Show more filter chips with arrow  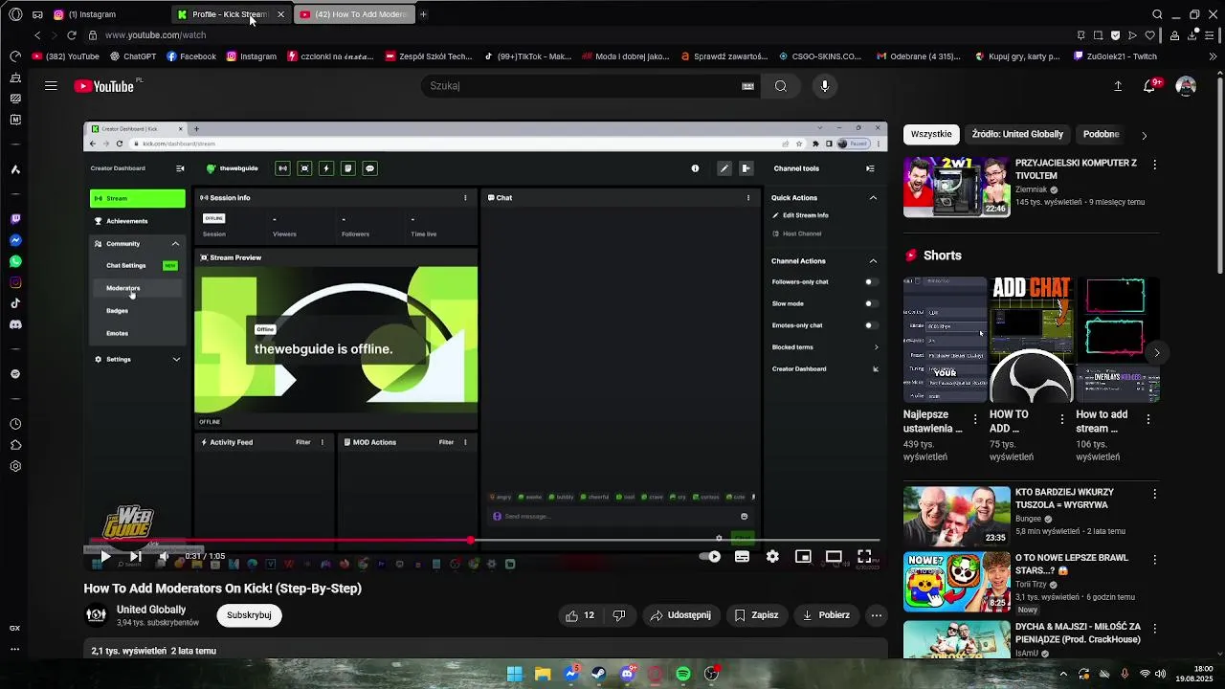pyautogui.click(x=1144, y=135)
